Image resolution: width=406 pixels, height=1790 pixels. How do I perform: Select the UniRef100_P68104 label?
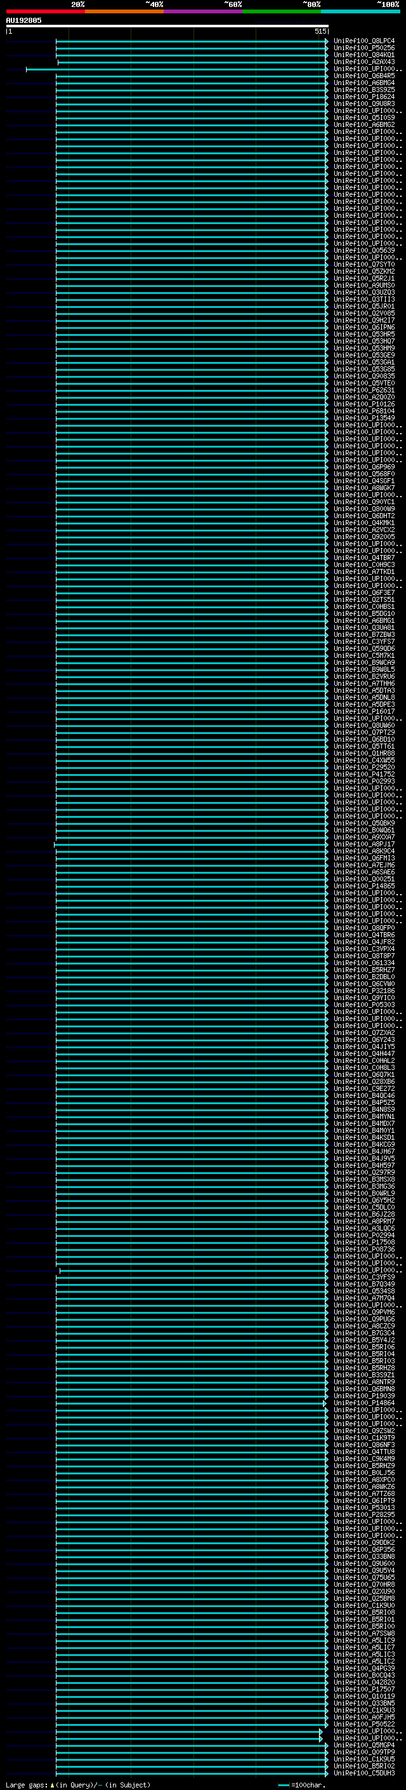click(x=364, y=411)
